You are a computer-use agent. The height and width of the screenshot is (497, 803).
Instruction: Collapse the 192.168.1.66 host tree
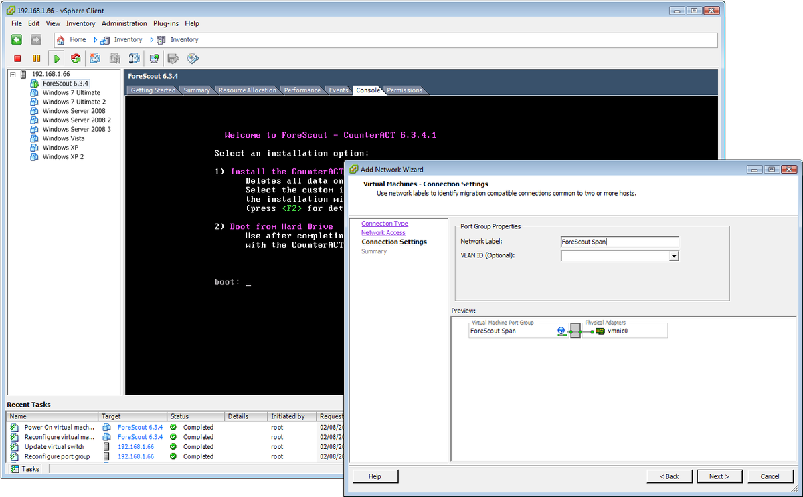[12, 74]
